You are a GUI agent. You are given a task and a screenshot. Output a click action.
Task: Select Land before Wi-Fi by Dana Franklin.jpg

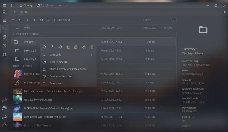click(45, 117)
